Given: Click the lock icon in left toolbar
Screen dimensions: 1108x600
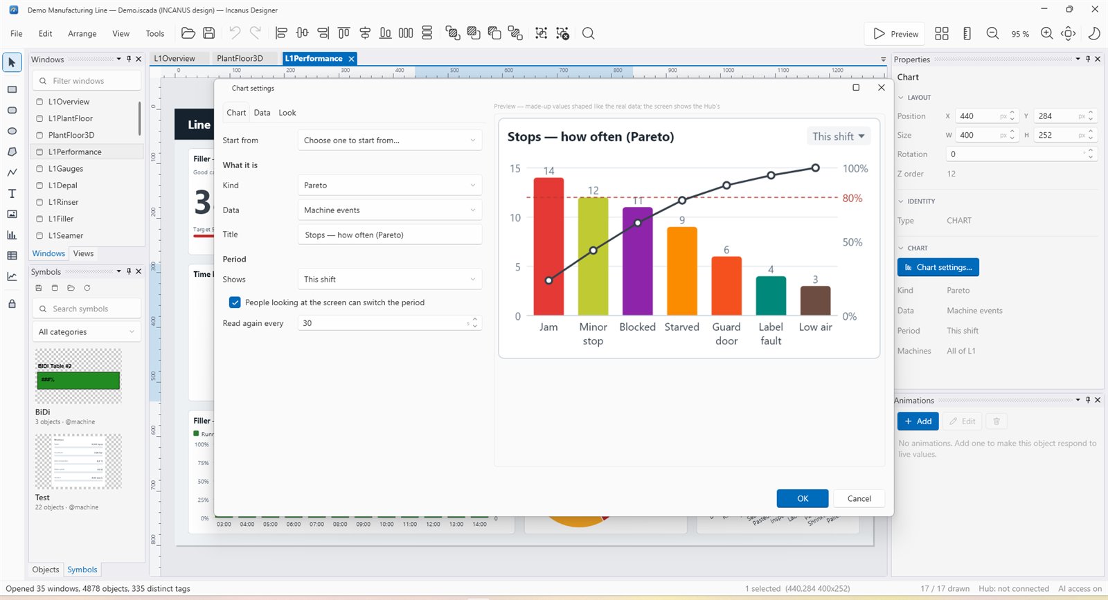Looking at the screenshot, I should click(x=12, y=304).
